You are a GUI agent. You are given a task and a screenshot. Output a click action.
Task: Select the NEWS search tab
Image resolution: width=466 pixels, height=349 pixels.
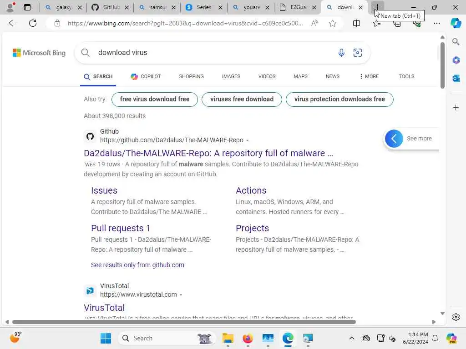[x=333, y=76]
